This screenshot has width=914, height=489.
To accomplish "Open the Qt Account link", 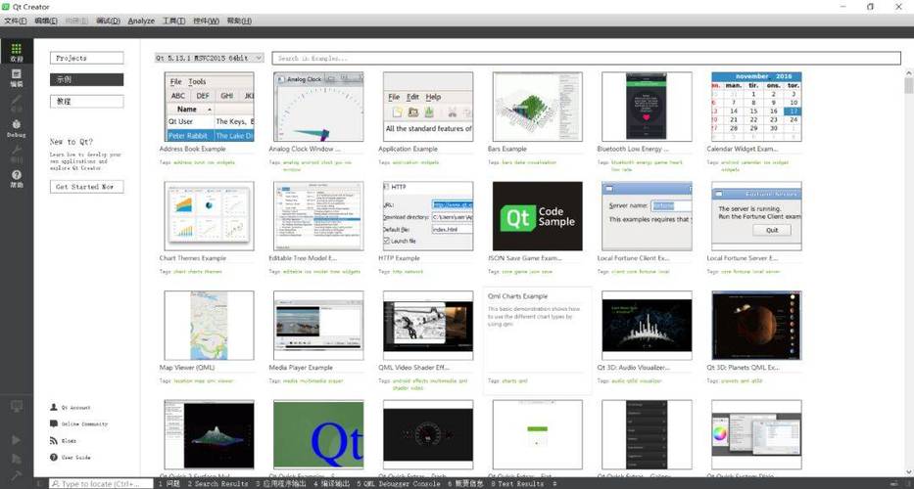I will pos(71,408).
